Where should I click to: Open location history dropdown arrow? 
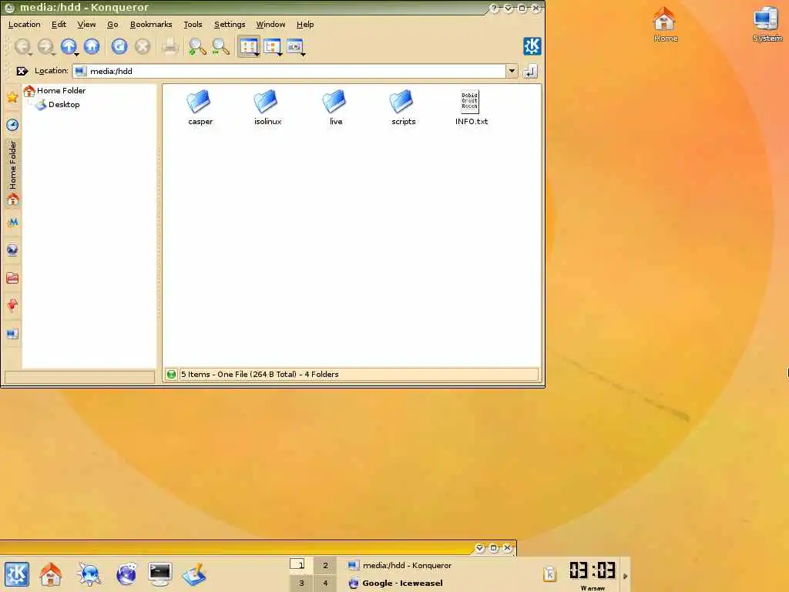(512, 71)
